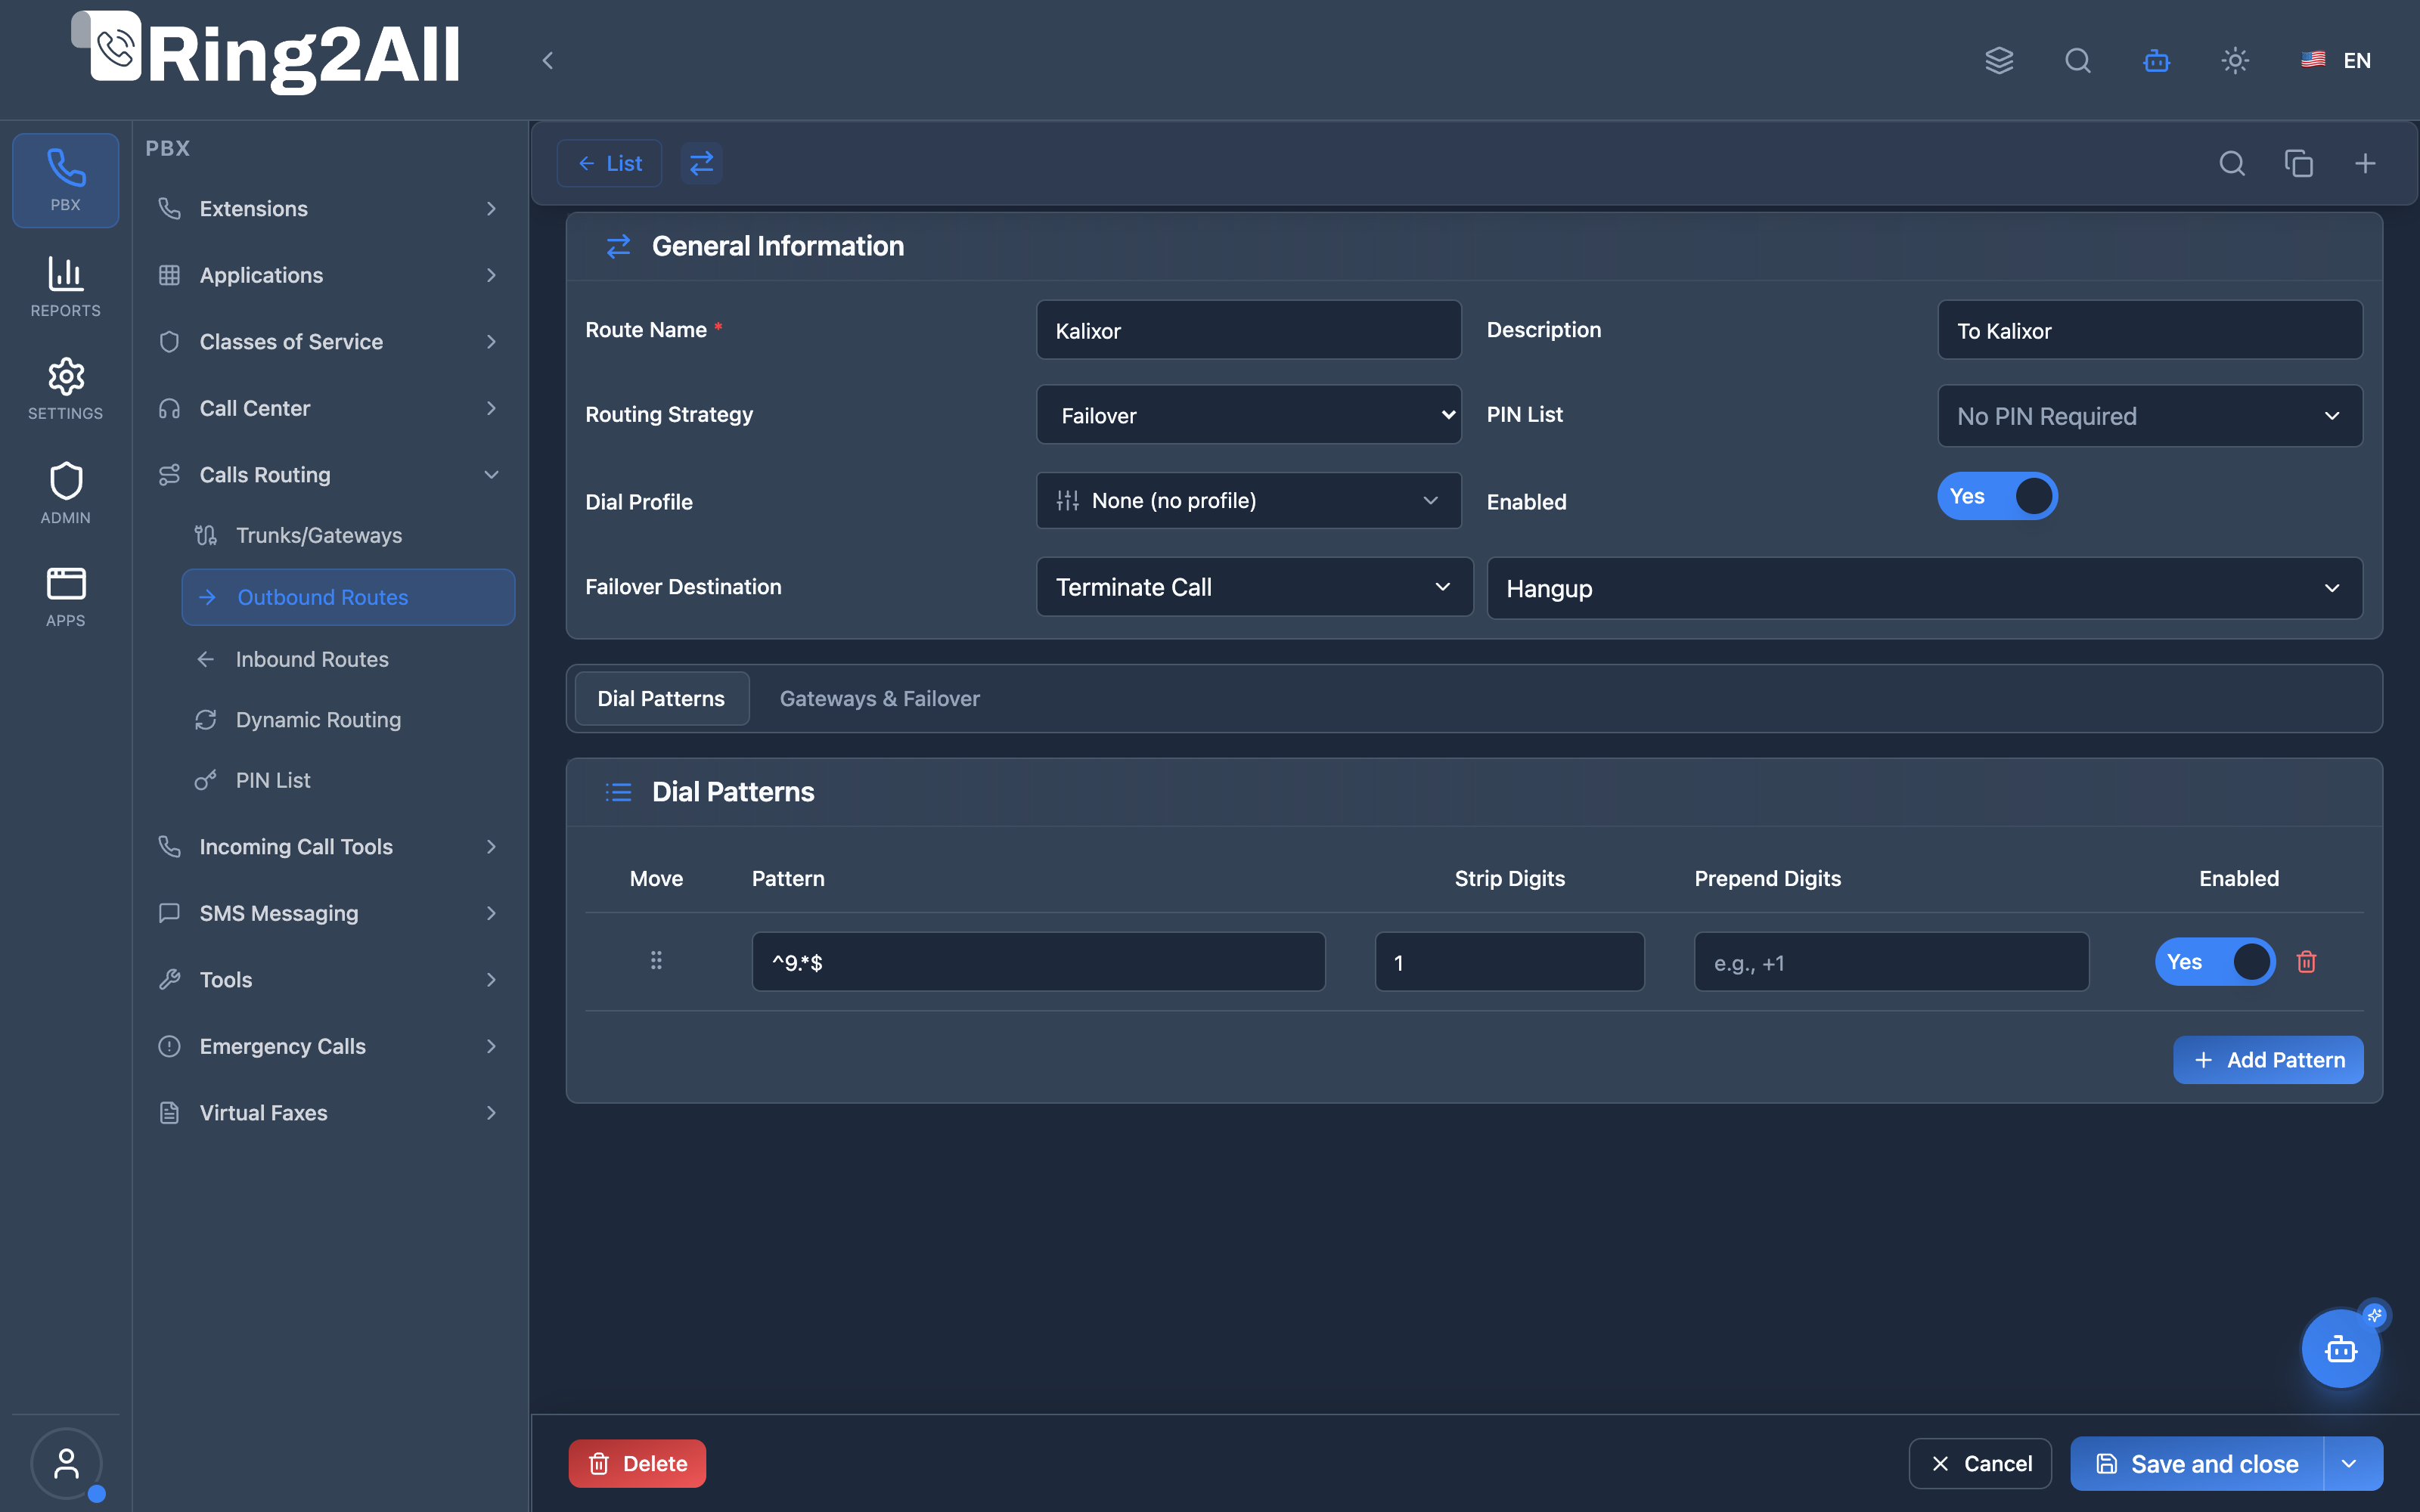
Task: Open the floating chatbot button
Action: pos(2341,1348)
